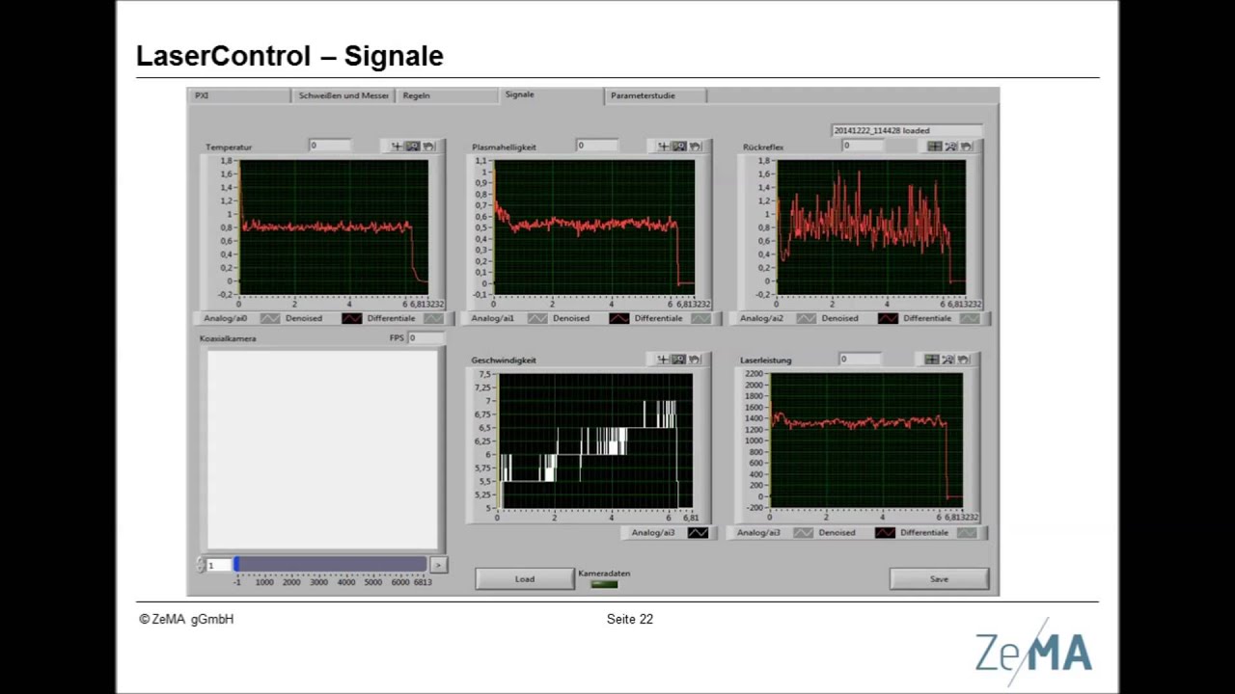This screenshot has height=694, width=1235.
Task: Click inside the Geschwindigkeit graph plot
Action: [595, 440]
